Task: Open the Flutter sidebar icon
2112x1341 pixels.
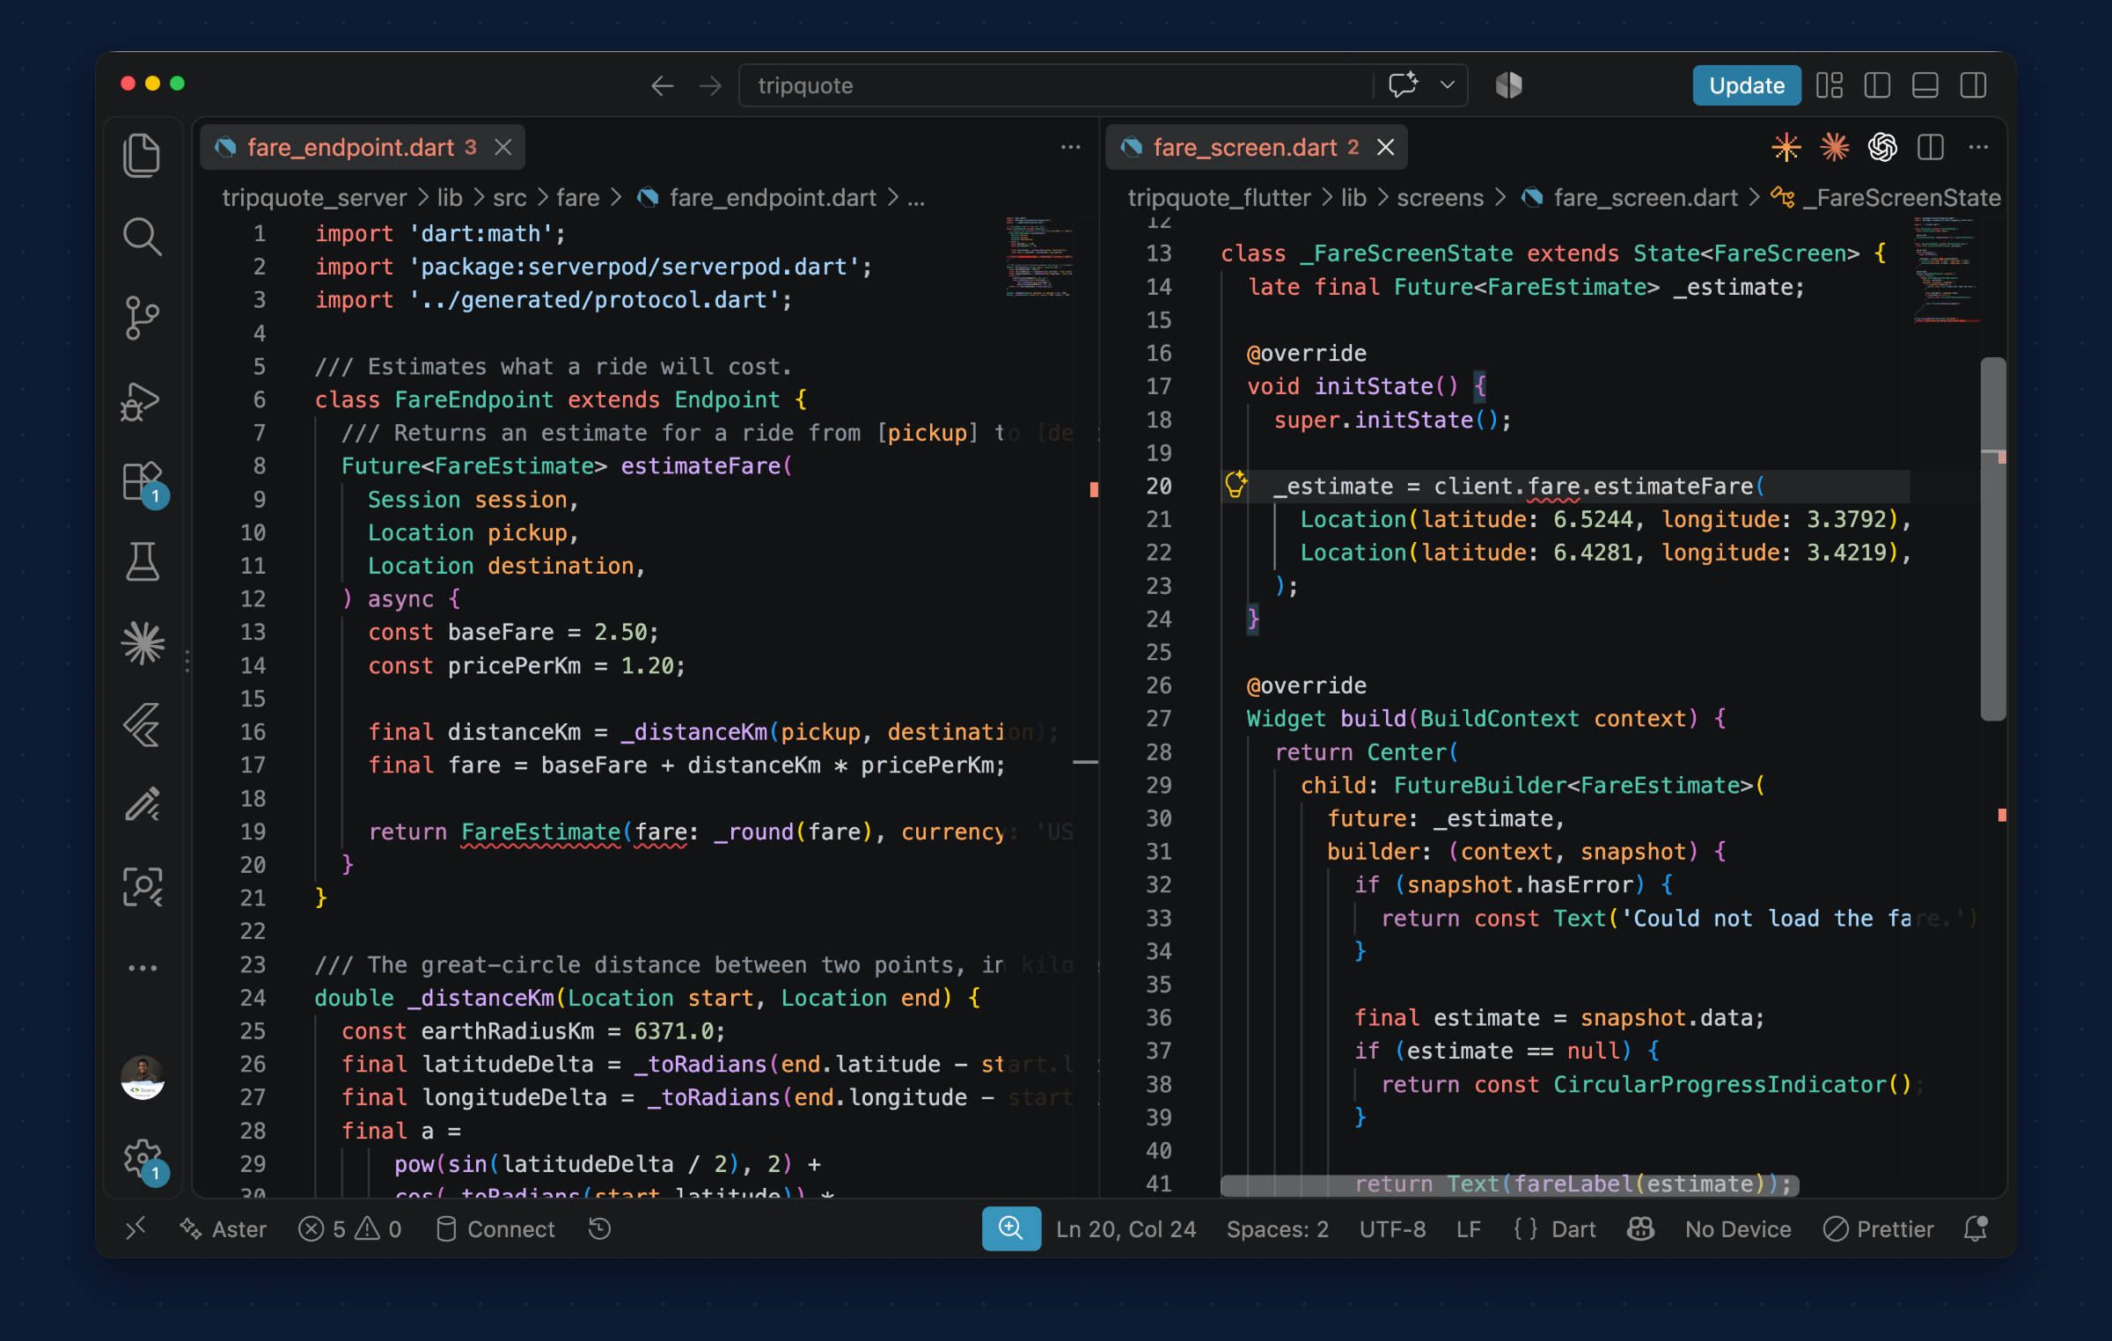Action: click(142, 724)
